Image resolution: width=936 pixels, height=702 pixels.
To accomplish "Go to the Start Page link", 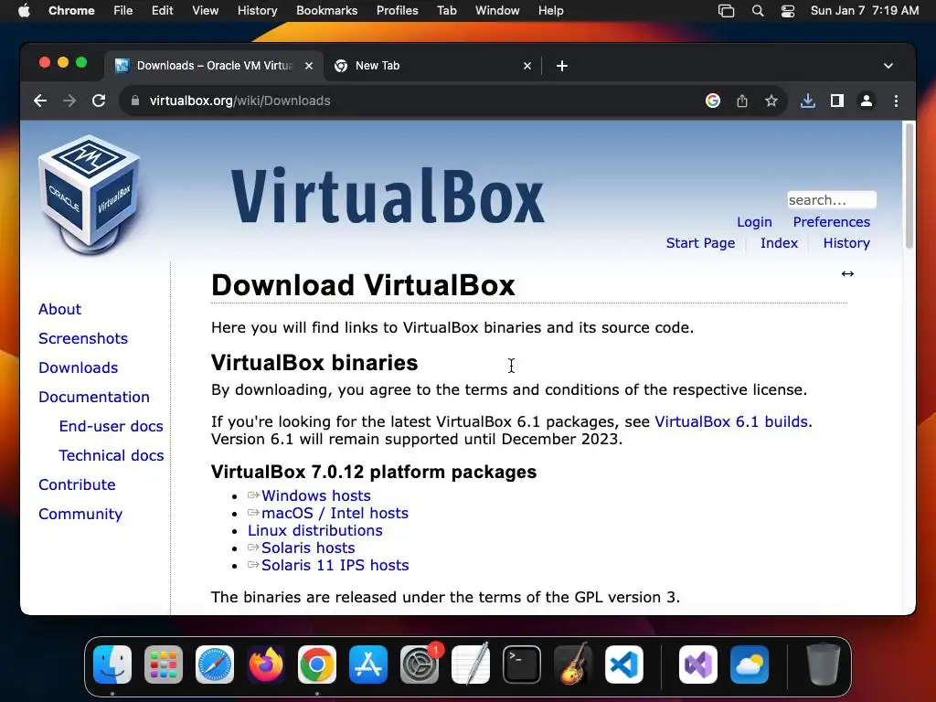I will [x=700, y=243].
